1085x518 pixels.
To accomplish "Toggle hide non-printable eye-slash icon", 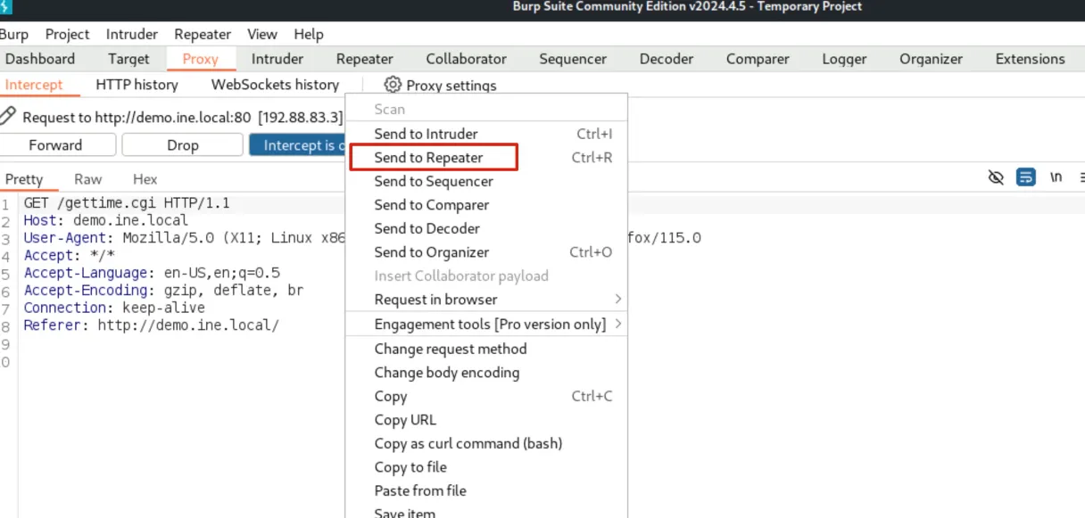I will 997,177.
